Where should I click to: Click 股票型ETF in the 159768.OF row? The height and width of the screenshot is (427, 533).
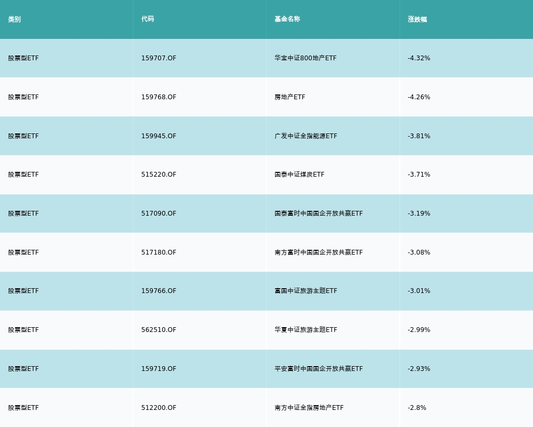coord(23,97)
